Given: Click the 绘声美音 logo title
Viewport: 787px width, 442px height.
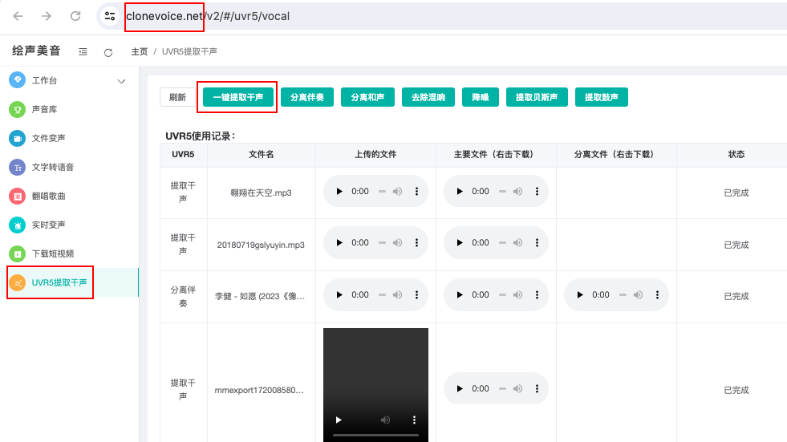Looking at the screenshot, I should 36,51.
